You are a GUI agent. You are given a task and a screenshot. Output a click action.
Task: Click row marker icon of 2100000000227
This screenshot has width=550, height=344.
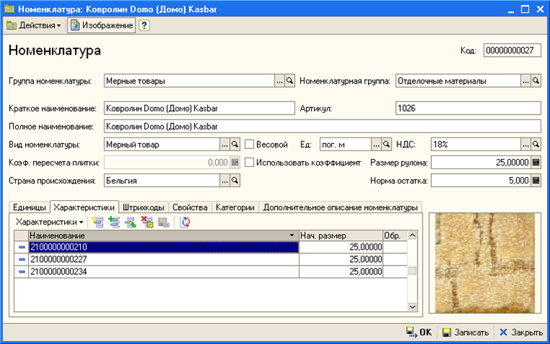pyautogui.click(x=22, y=260)
